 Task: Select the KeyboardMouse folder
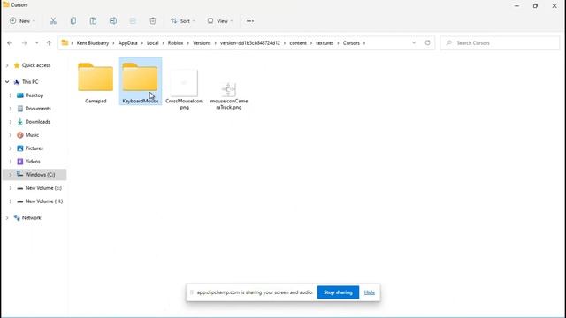tap(140, 81)
